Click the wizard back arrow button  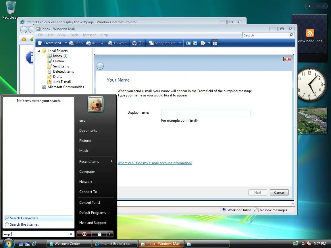click(x=100, y=66)
